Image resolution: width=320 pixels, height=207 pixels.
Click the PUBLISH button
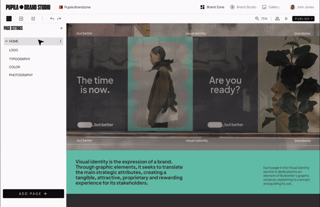[x=303, y=18]
